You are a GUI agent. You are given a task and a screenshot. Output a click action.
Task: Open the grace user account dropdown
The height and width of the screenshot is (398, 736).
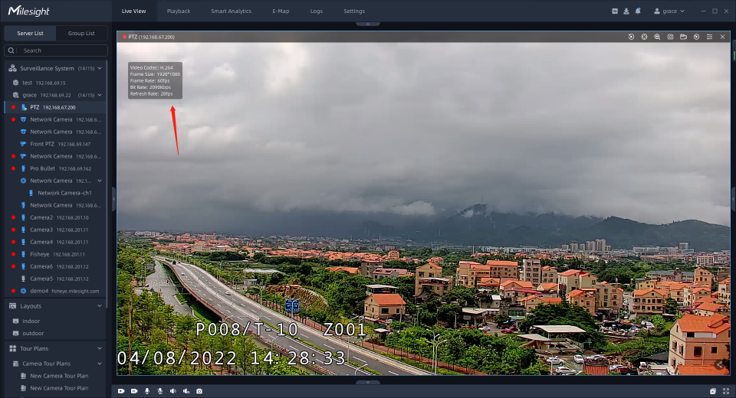point(669,11)
